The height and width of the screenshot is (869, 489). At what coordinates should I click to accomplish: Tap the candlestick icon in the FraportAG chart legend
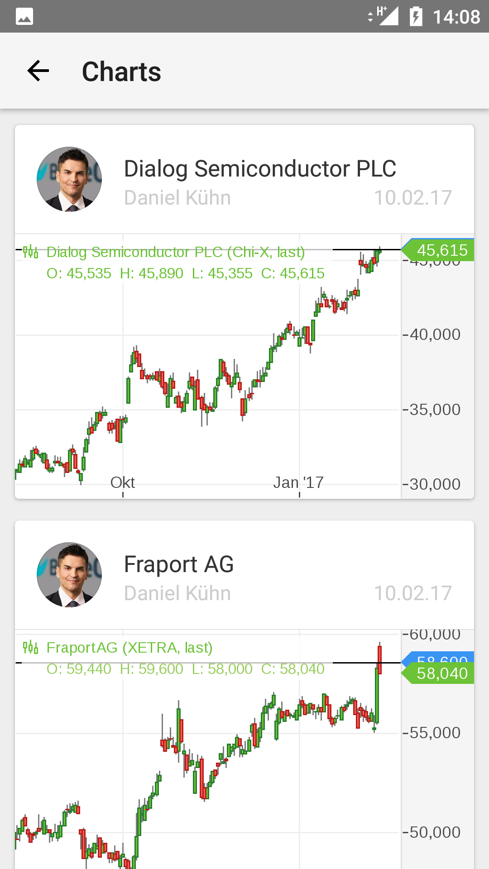(30, 647)
